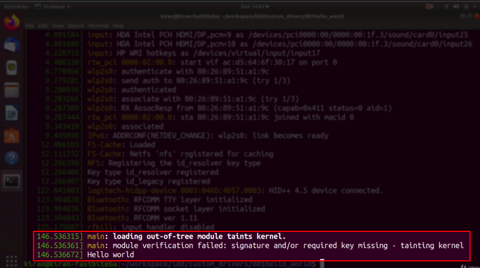The width and height of the screenshot is (480, 268).
Task: Open the clock and calendar in top bar
Action: 254,7
